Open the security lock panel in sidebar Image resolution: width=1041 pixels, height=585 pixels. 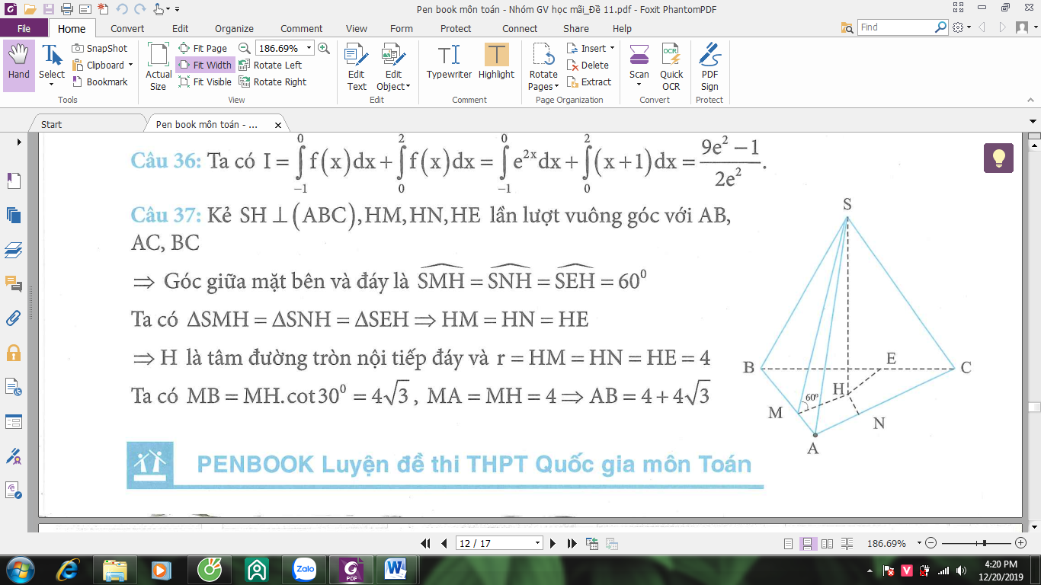pyautogui.click(x=13, y=353)
